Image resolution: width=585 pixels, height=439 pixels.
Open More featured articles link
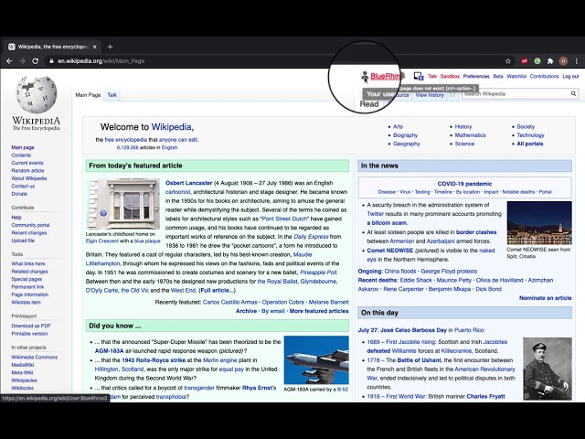(x=319, y=311)
